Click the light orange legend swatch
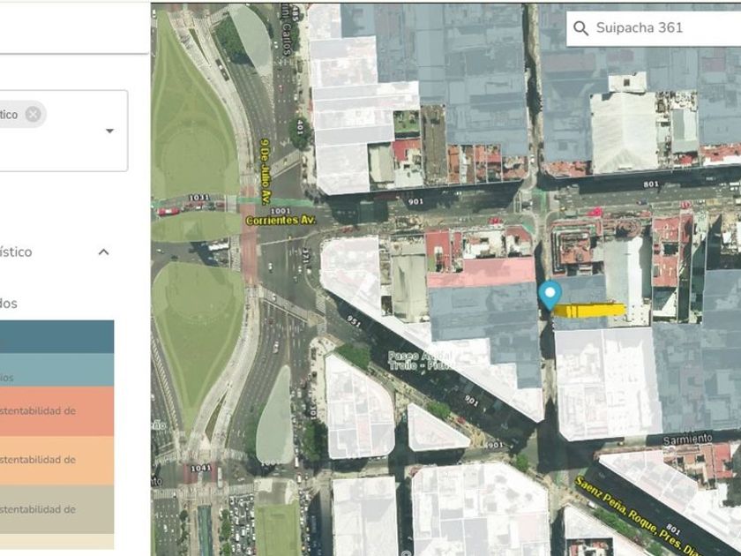This screenshot has width=741, height=556. click(56, 461)
